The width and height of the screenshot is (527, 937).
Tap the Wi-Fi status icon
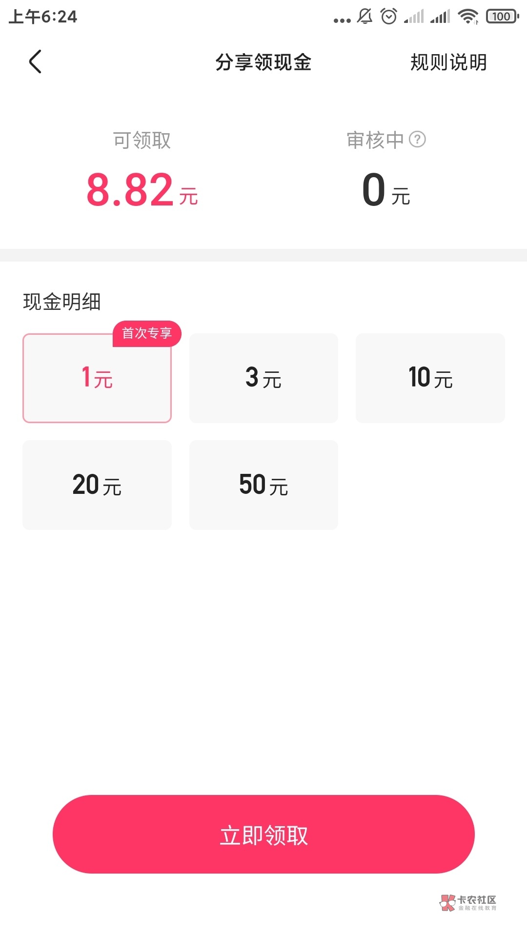[468, 17]
